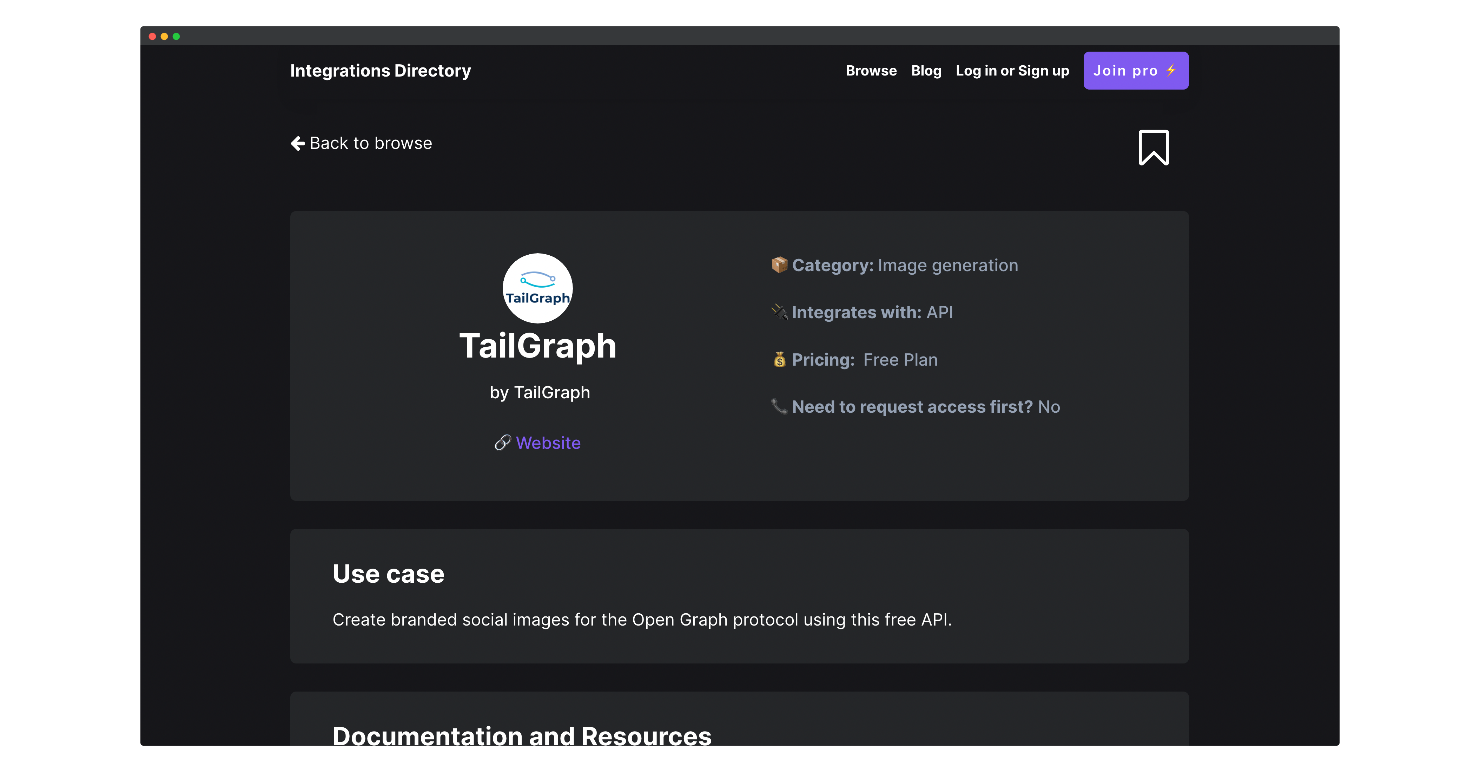Open the TailGraph Website link
The width and height of the screenshot is (1480, 772).
click(x=548, y=443)
